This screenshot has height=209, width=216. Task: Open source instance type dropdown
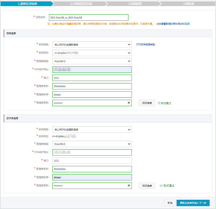point(92,44)
